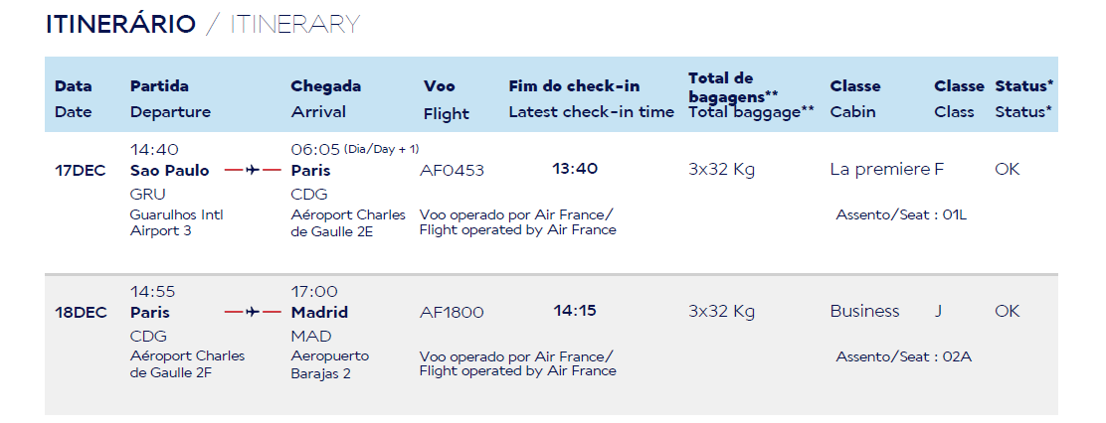Click the 17DEC date cell

[x=81, y=170]
